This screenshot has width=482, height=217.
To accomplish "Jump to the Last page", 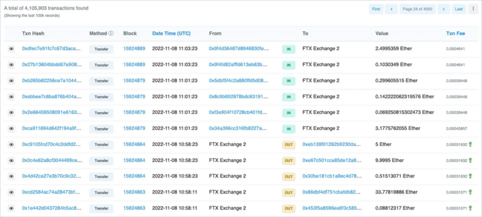I will coord(459,9).
